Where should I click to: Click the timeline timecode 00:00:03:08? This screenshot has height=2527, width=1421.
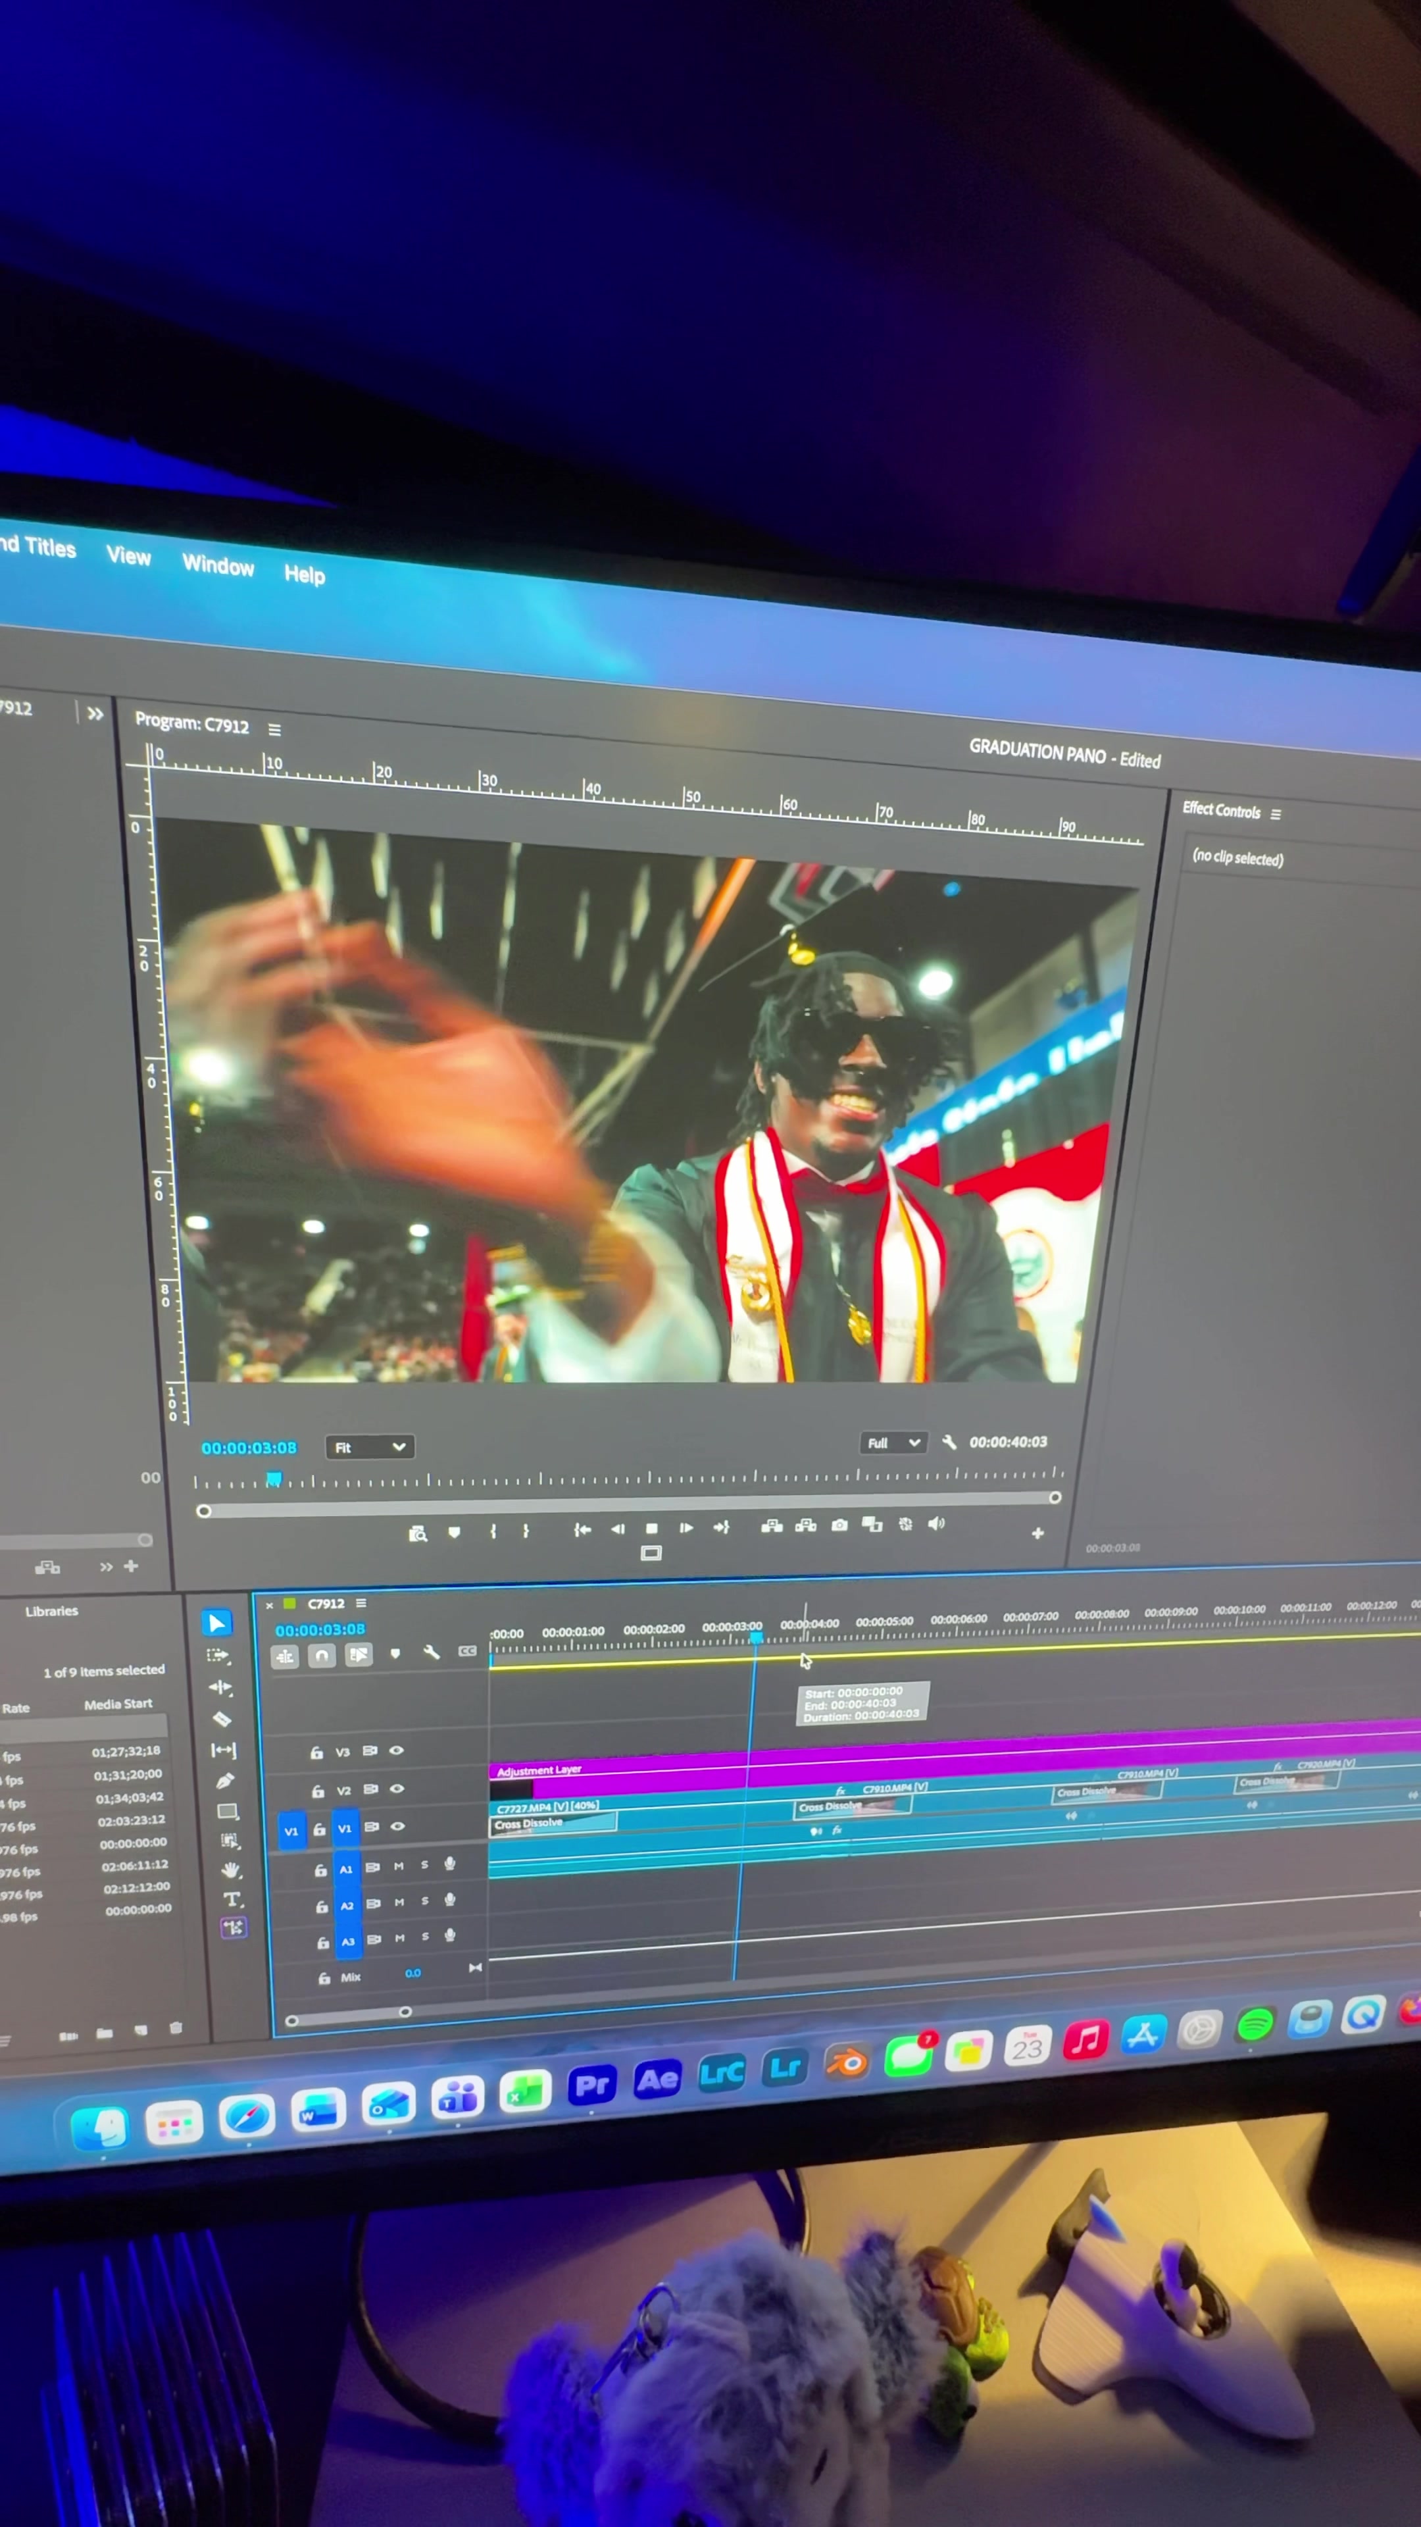320,1629
